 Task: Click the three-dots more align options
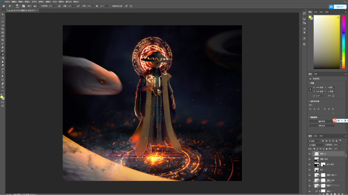pos(333,113)
